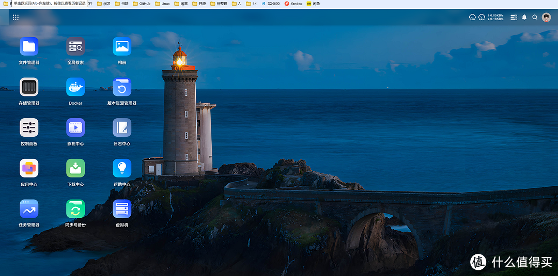
Task: Launch the 下载中心 download center
Action: pos(75,168)
